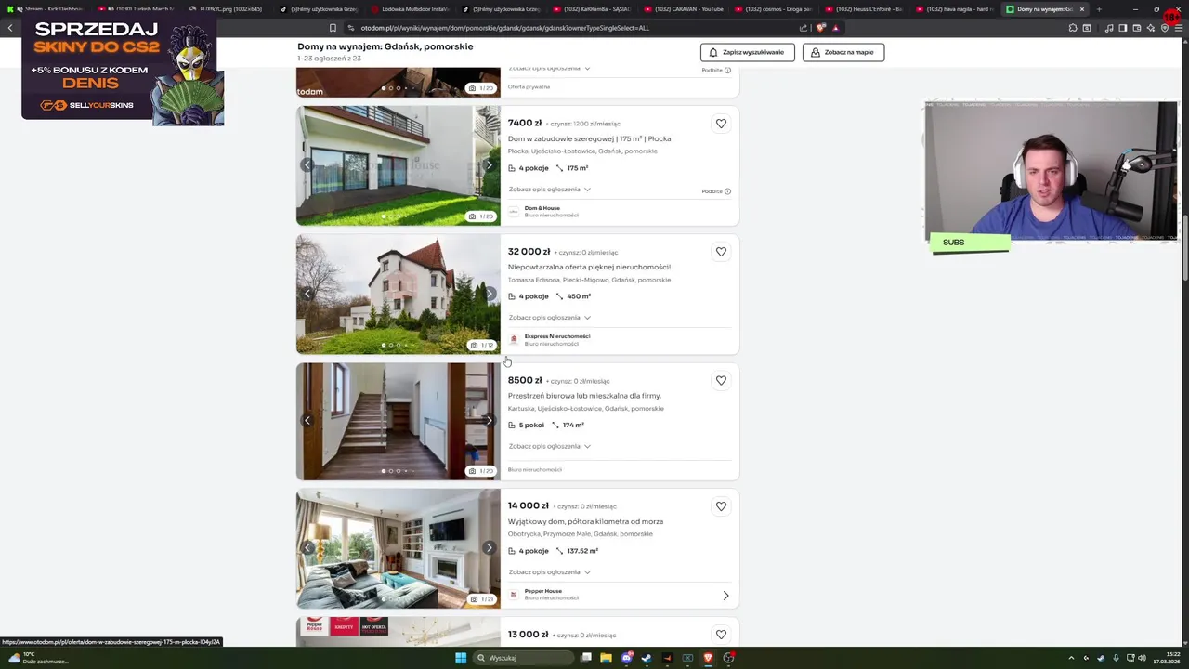Viewport: 1189px width, 669px height.
Task: Switch to 'cosmos - Droga' browser tab
Action: 775,9
